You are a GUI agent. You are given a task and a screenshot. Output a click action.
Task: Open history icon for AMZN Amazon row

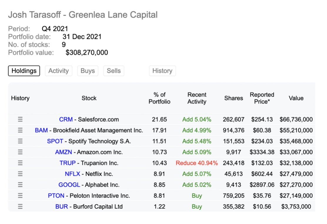pos(20,152)
